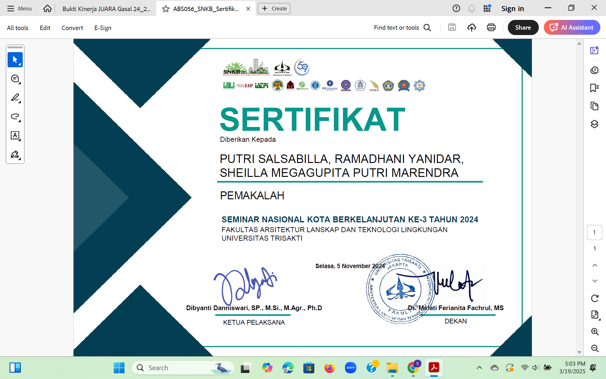The height and width of the screenshot is (379, 606).
Task: Open the Wi-Fi network tray icon
Action: pos(525,368)
